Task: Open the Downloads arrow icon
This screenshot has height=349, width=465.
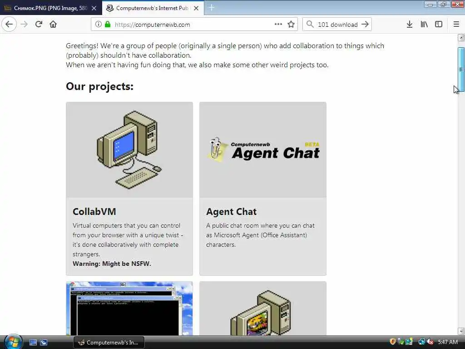Action: pyautogui.click(x=410, y=25)
